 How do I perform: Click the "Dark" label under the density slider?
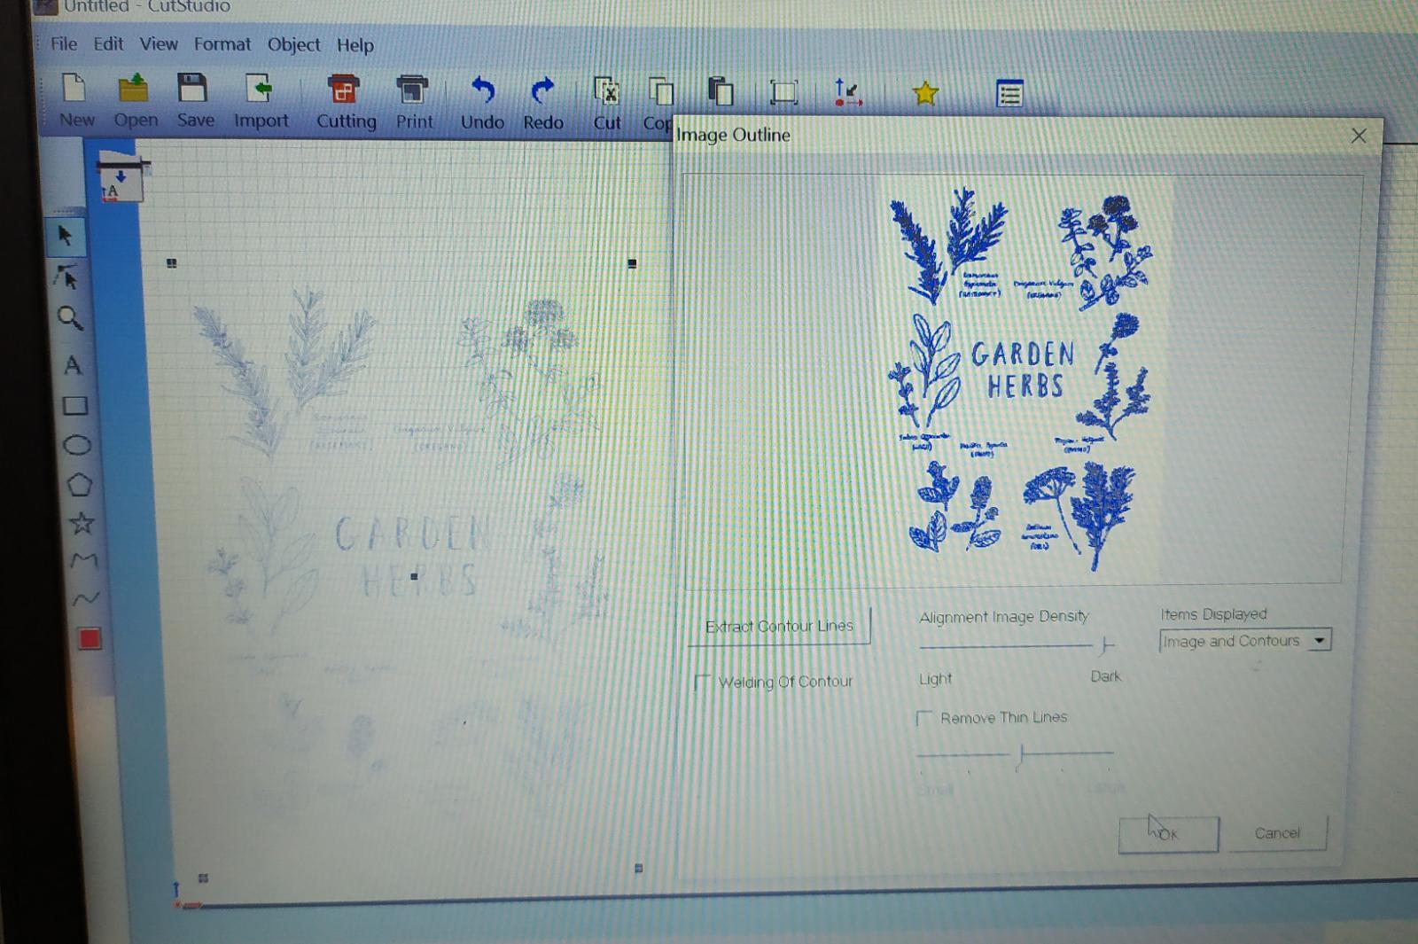[x=1105, y=676]
